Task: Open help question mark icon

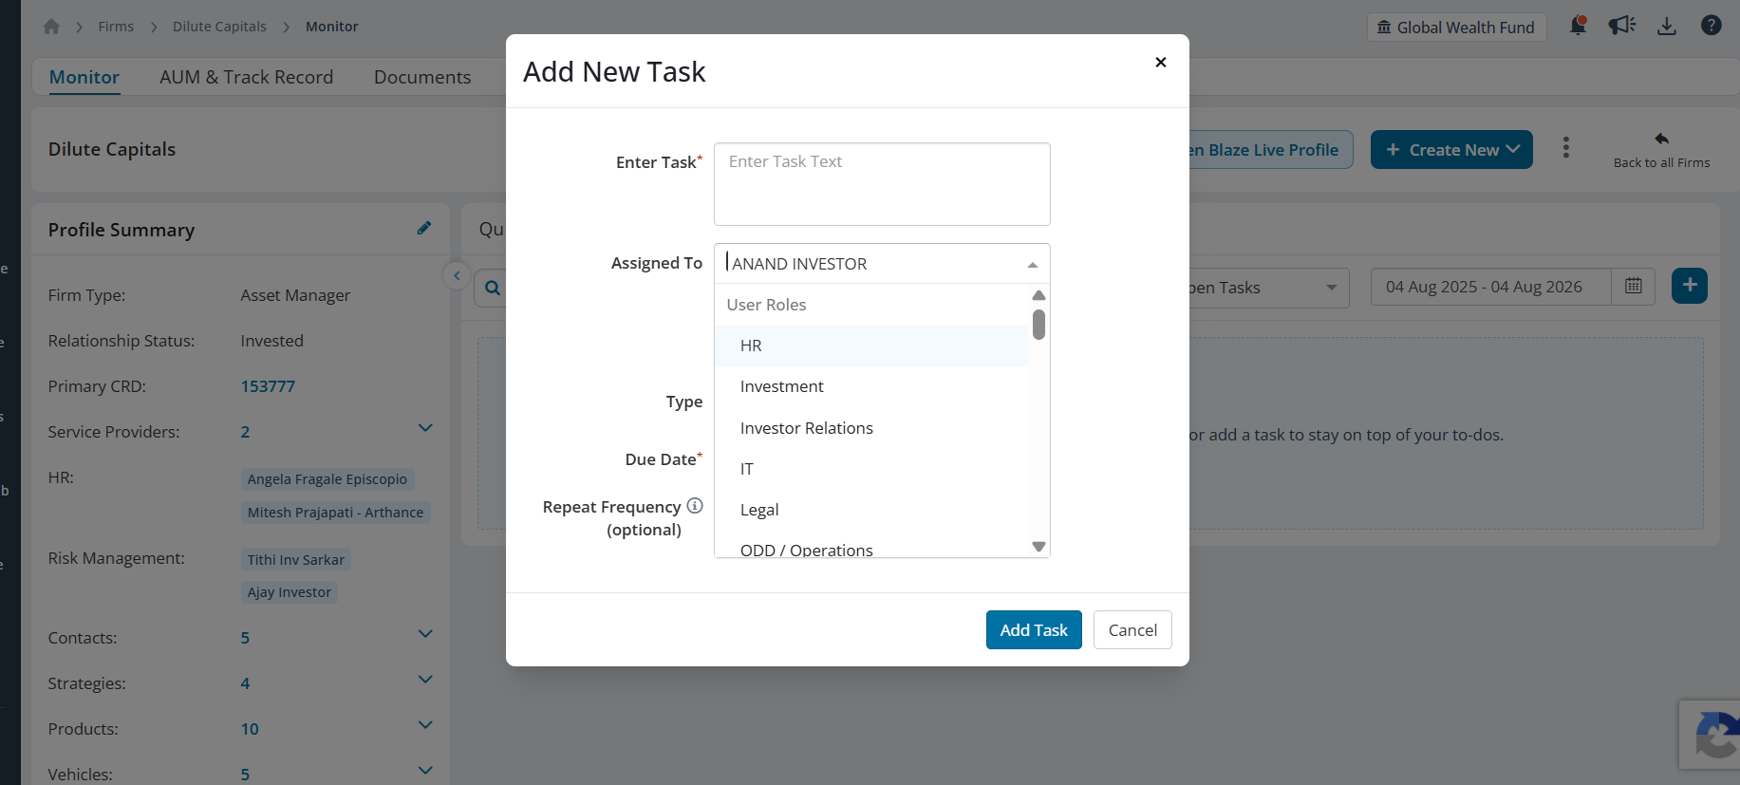Action: [1711, 26]
